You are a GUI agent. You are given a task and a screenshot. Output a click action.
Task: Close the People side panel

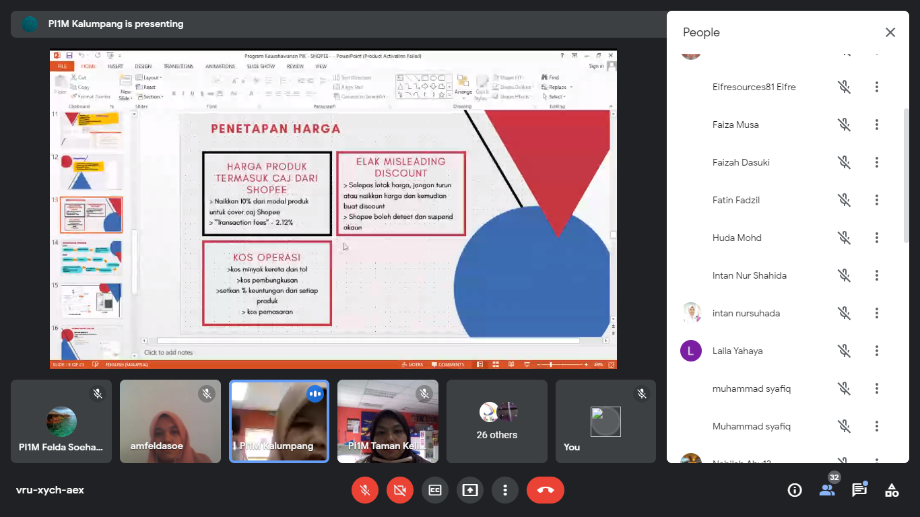890,32
